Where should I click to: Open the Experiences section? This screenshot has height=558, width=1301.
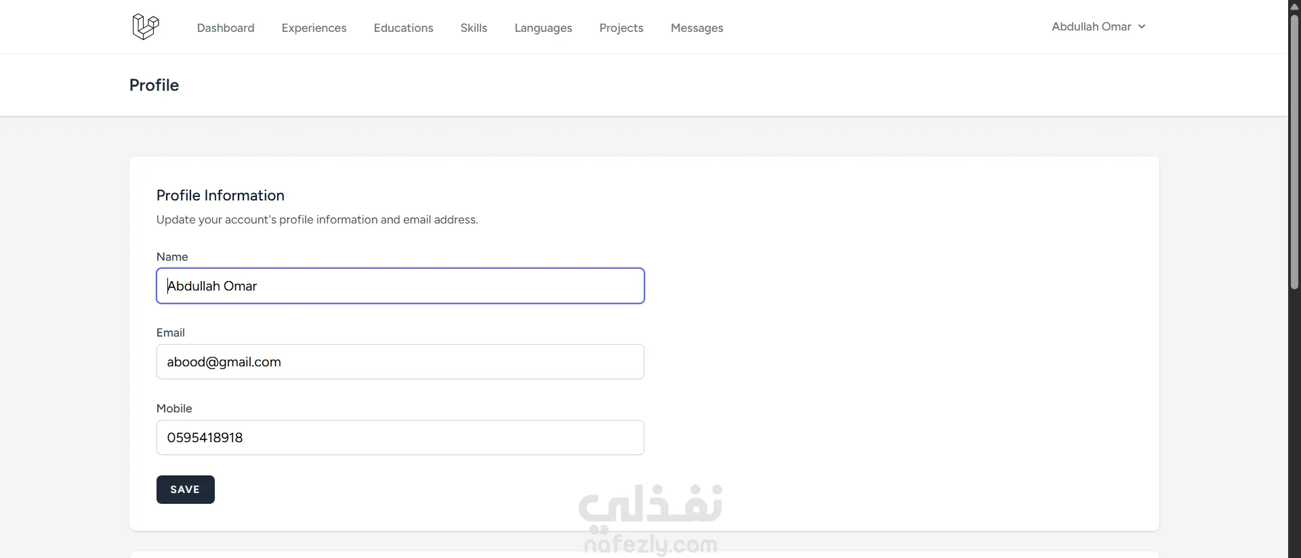pyautogui.click(x=314, y=28)
